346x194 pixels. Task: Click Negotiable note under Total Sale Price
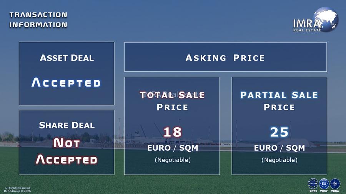tap(172, 160)
